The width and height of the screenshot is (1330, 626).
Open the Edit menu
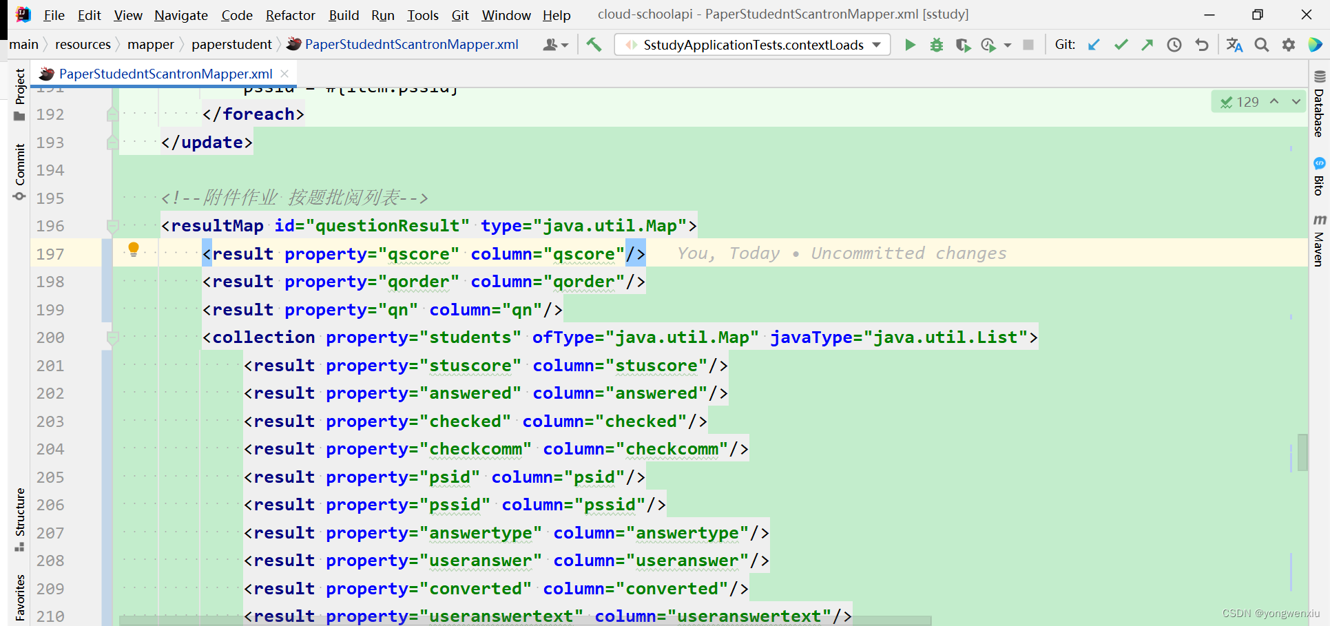(x=89, y=15)
